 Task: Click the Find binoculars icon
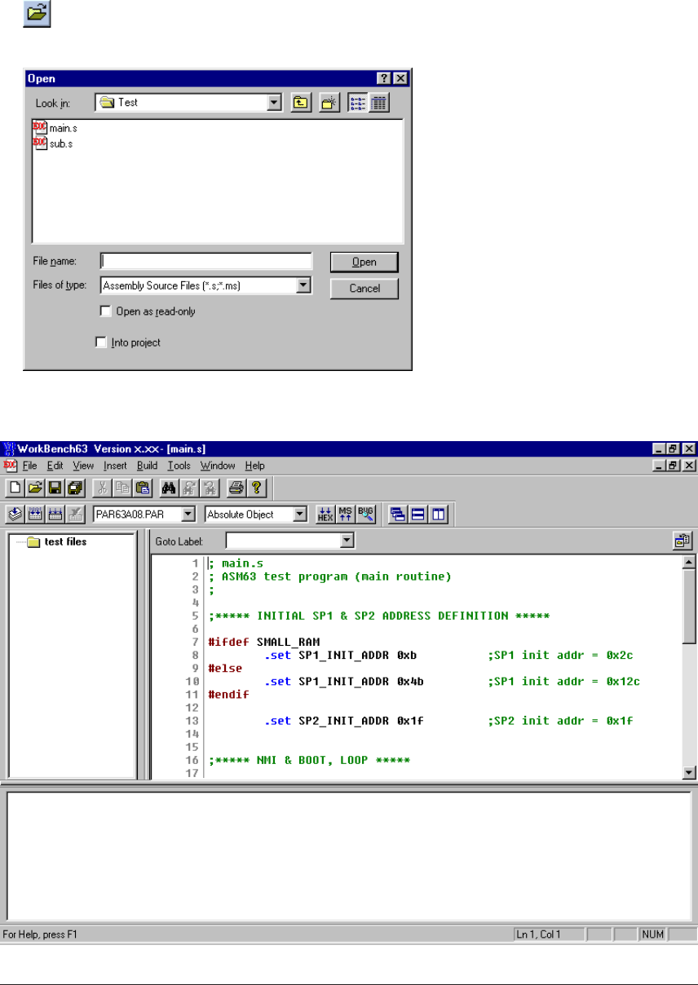(x=170, y=488)
